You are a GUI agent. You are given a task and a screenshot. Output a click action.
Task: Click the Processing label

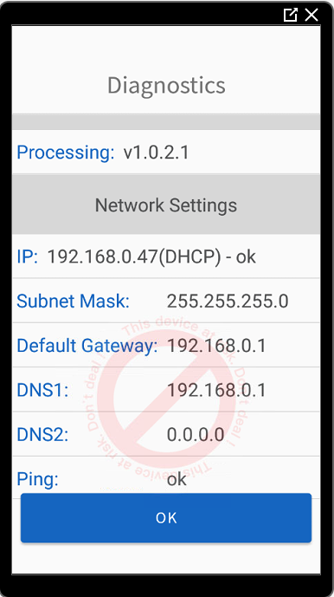[x=66, y=152]
